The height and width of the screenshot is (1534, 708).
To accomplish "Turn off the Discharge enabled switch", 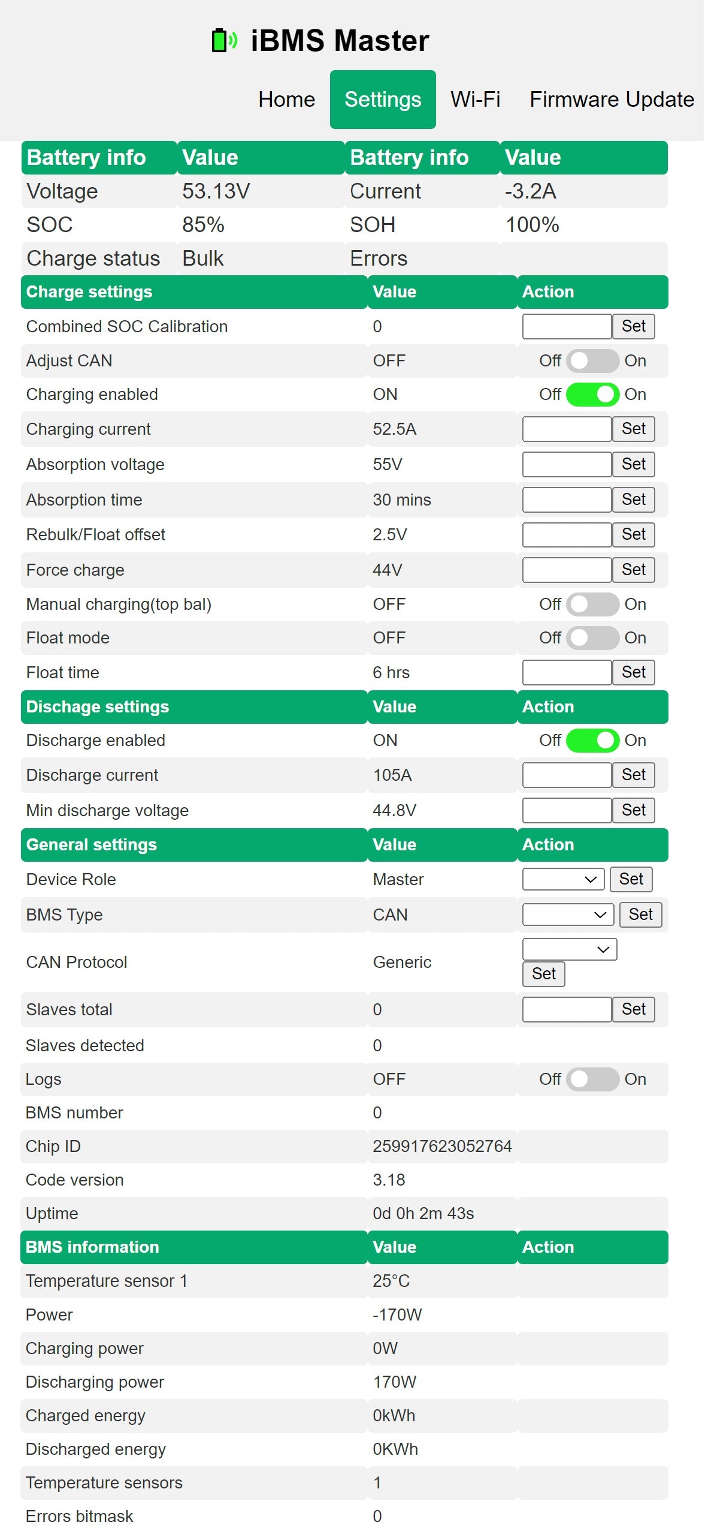I will point(592,741).
